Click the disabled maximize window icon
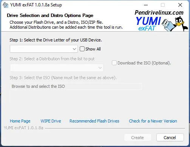Screen dimensions: 190x147 pos(163,5)
